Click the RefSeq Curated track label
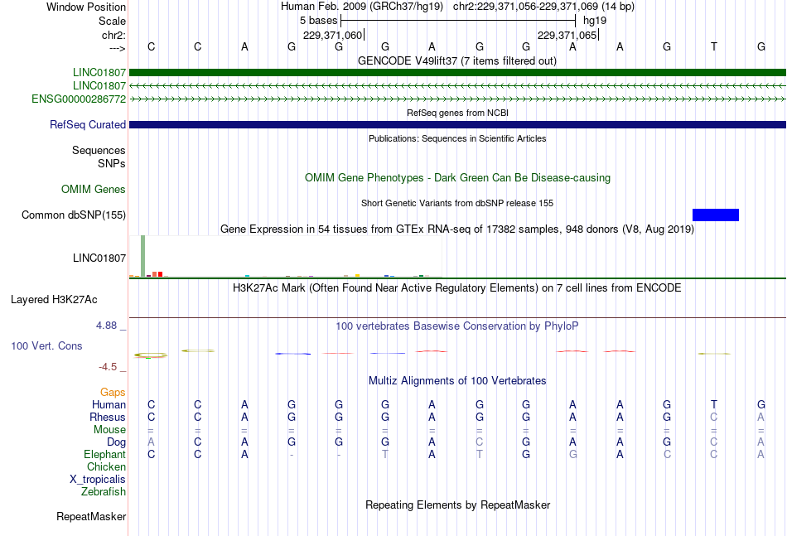This screenshot has width=787, height=536. point(88,124)
